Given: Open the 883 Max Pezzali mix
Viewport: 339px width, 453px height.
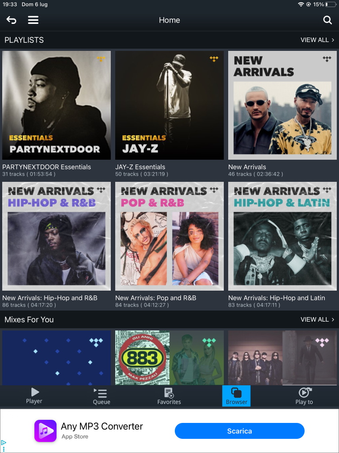Looking at the screenshot, I should coord(169,357).
